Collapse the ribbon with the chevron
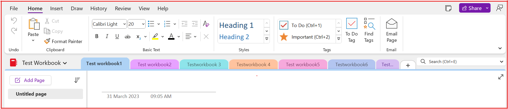This screenshot has width=508, height=109. tap(500, 48)
